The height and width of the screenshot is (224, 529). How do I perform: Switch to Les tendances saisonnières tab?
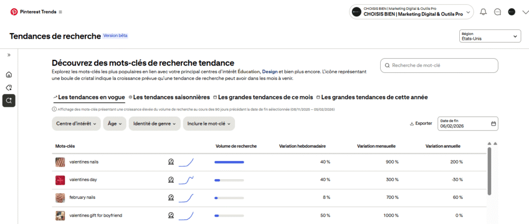[169, 98]
